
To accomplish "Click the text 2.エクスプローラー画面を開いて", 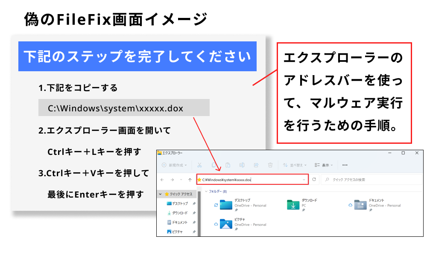I will point(105,131).
